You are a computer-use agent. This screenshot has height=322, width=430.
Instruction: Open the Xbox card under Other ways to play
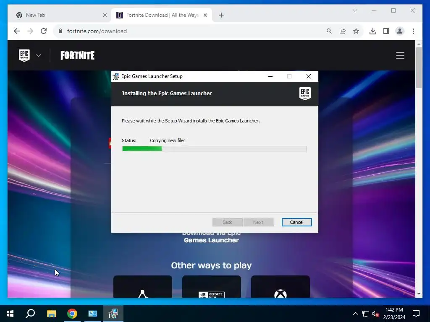tap(280, 287)
